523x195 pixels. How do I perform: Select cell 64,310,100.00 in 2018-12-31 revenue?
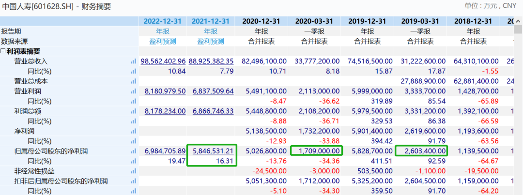(477, 61)
